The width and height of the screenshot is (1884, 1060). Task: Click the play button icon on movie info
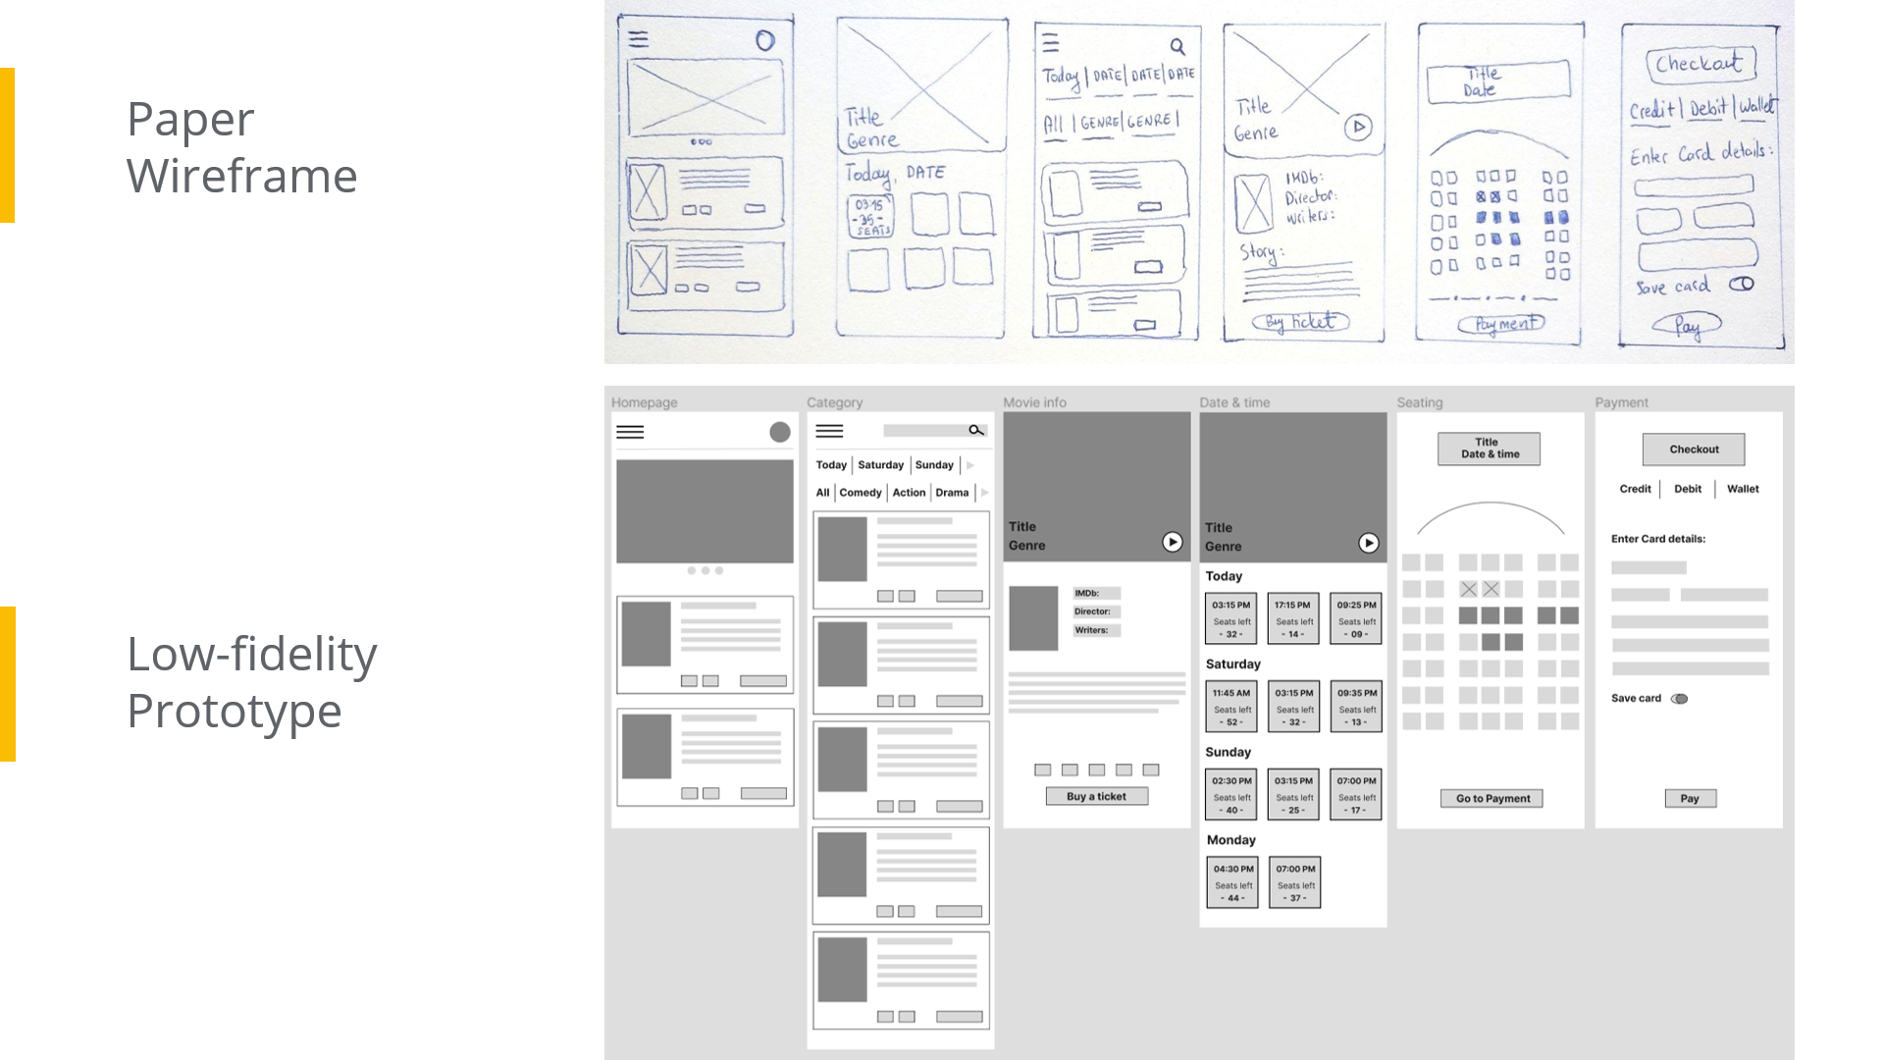tap(1171, 541)
